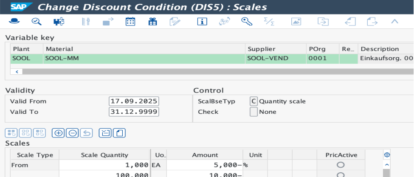This screenshot has width=414, height=177.
Task: Open the calendar validity periods icon
Action: (x=130, y=21)
